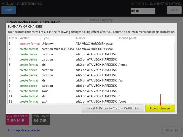Click the AVAILABLE SPACE 2.69 MiB box
The width and height of the screenshot is (183, 137).
pyautogui.click(x=17, y=119)
